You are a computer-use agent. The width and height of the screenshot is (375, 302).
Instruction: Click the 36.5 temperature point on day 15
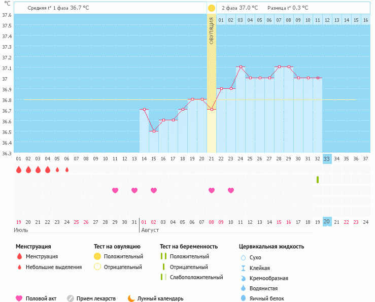[154, 131]
